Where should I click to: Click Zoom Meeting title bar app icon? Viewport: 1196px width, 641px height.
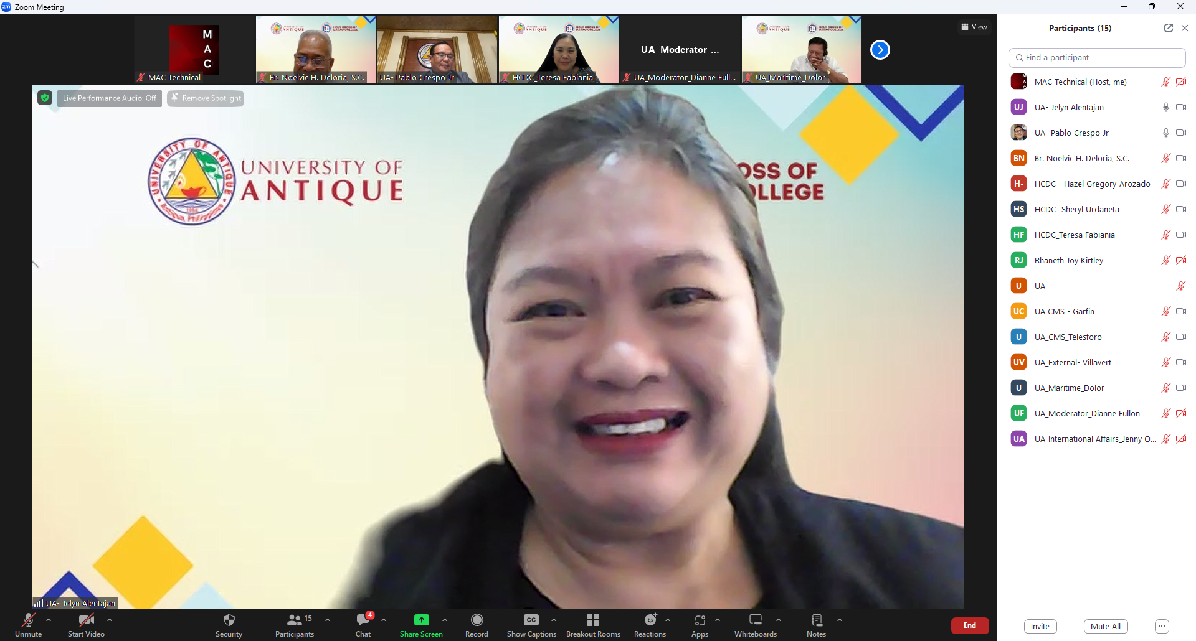(x=6, y=7)
